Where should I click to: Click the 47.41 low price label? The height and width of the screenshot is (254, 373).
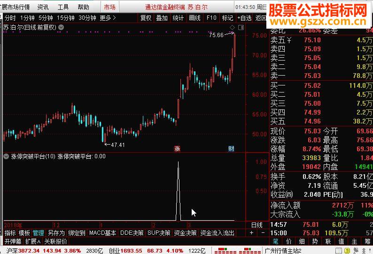point(118,145)
